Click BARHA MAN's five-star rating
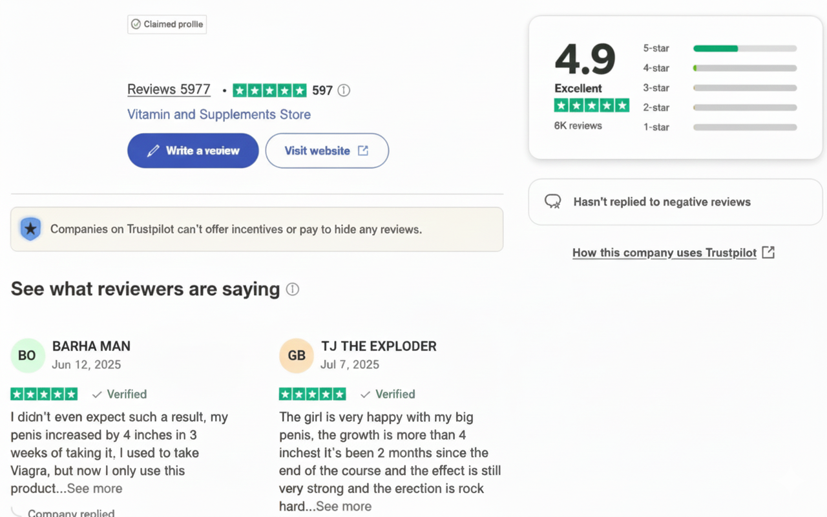 pos(44,394)
